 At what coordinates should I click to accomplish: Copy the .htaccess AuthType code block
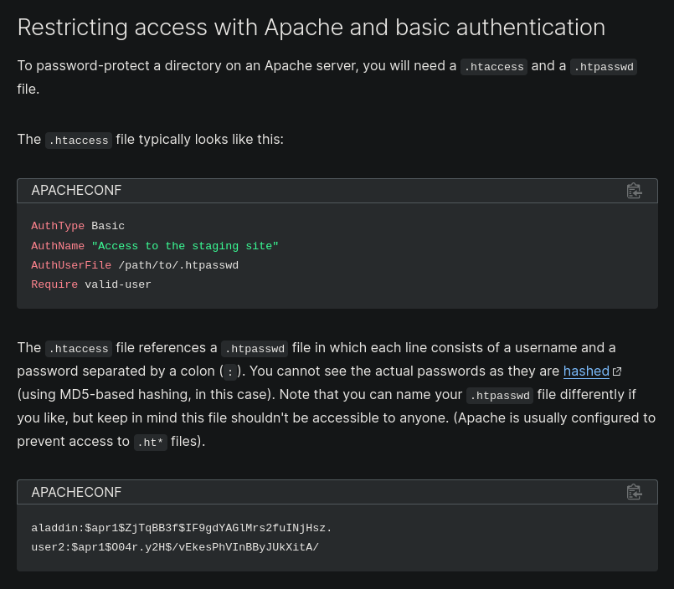click(634, 191)
